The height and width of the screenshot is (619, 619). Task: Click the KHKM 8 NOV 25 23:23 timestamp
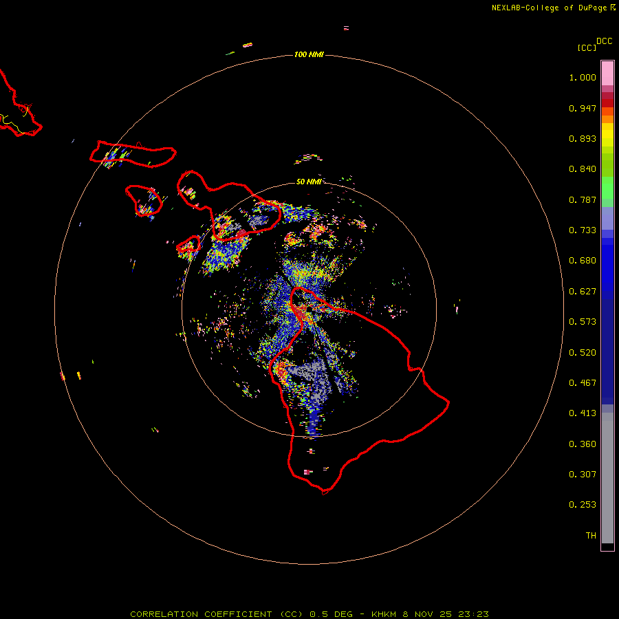pyautogui.click(x=430, y=614)
